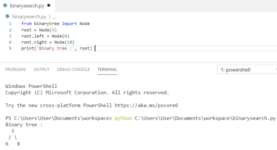The height and width of the screenshot is (150, 277).
Task: Click line number 1 in the gutter
Action: point(10,23)
